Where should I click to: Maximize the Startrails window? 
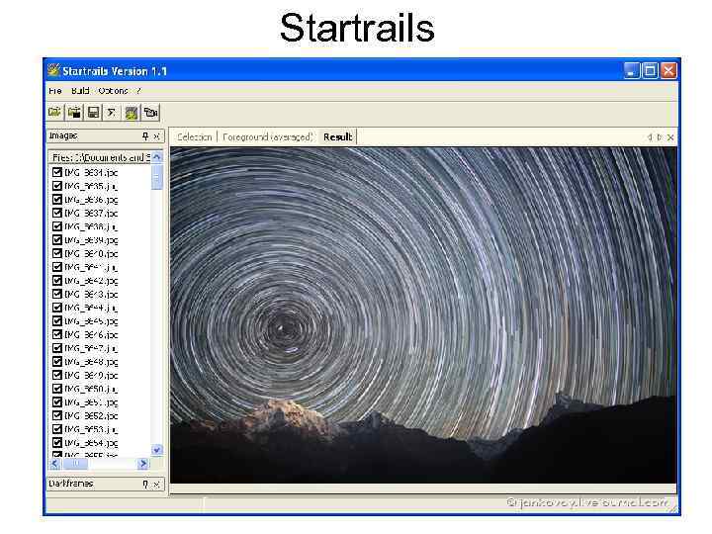click(x=650, y=71)
